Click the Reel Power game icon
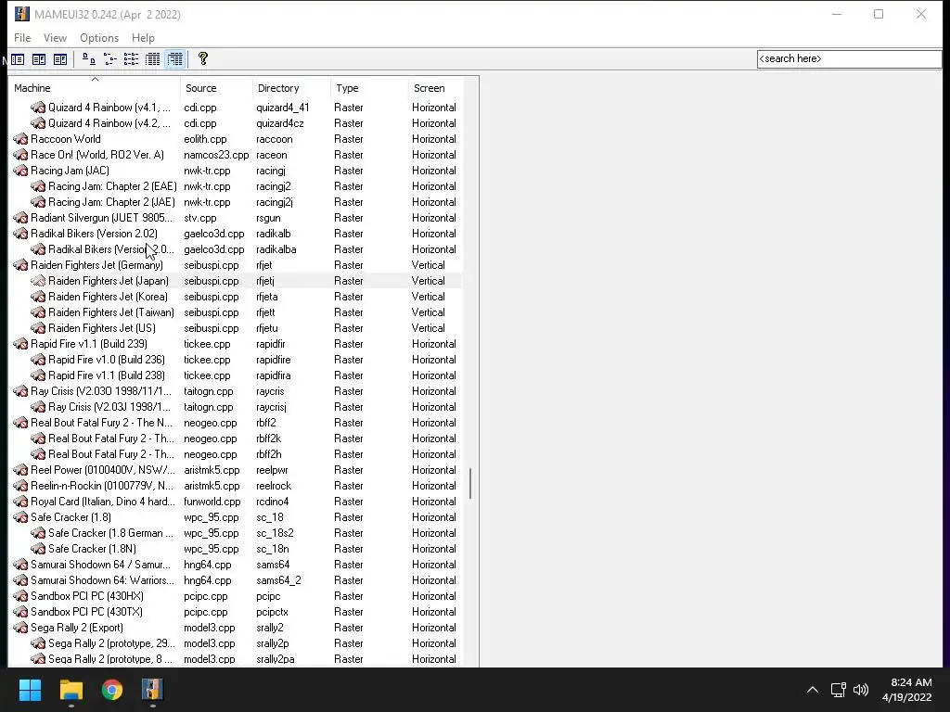Screen dimensions: 950x712 [x=20, y=470]
